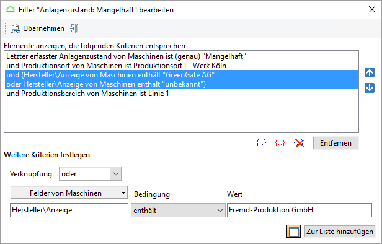Click the Wert field with Fremd-Produktion GmbH
Screen dimensions: 382x244
pyautogui.click(x=300, y=210)
